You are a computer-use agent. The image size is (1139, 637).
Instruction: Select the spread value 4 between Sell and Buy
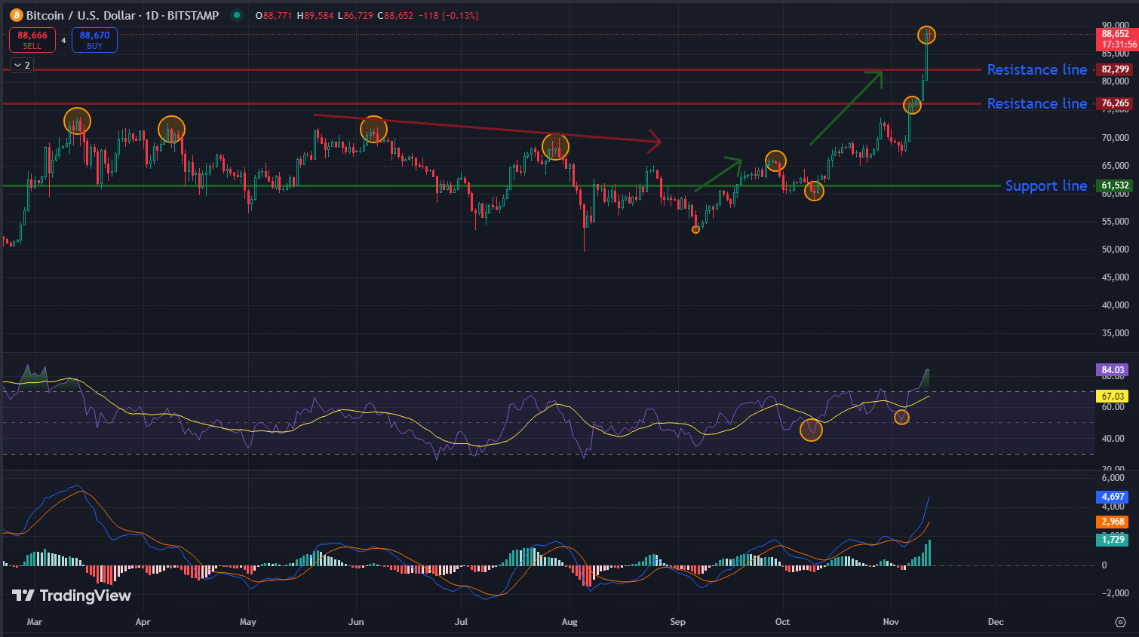[63, 41]
